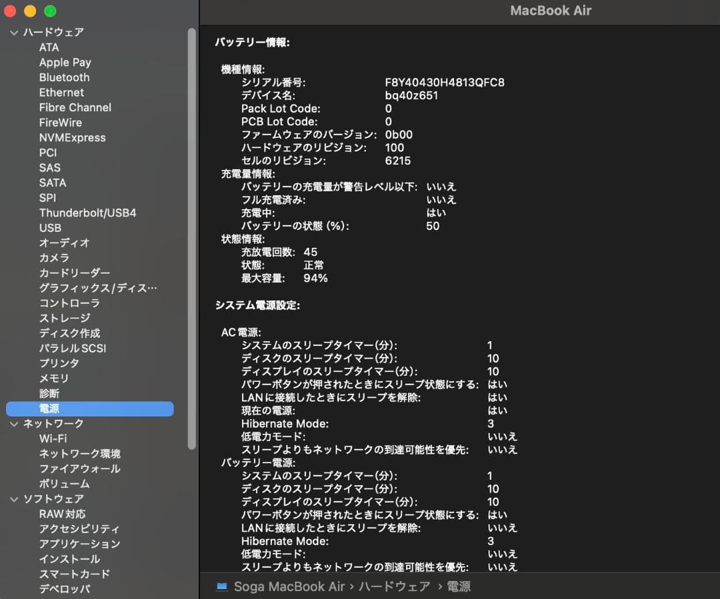Select Bluetooth in the hardware list
This screenshot has width=720, height=599.
[64, 77]
